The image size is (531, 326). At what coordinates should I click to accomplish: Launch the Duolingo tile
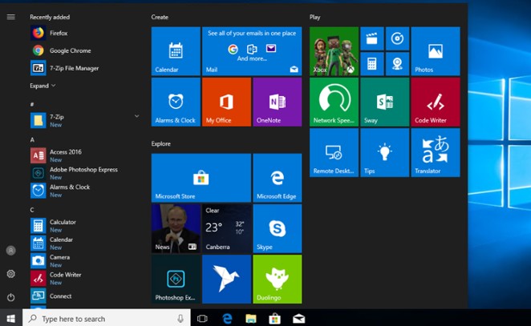coord(278,280)
